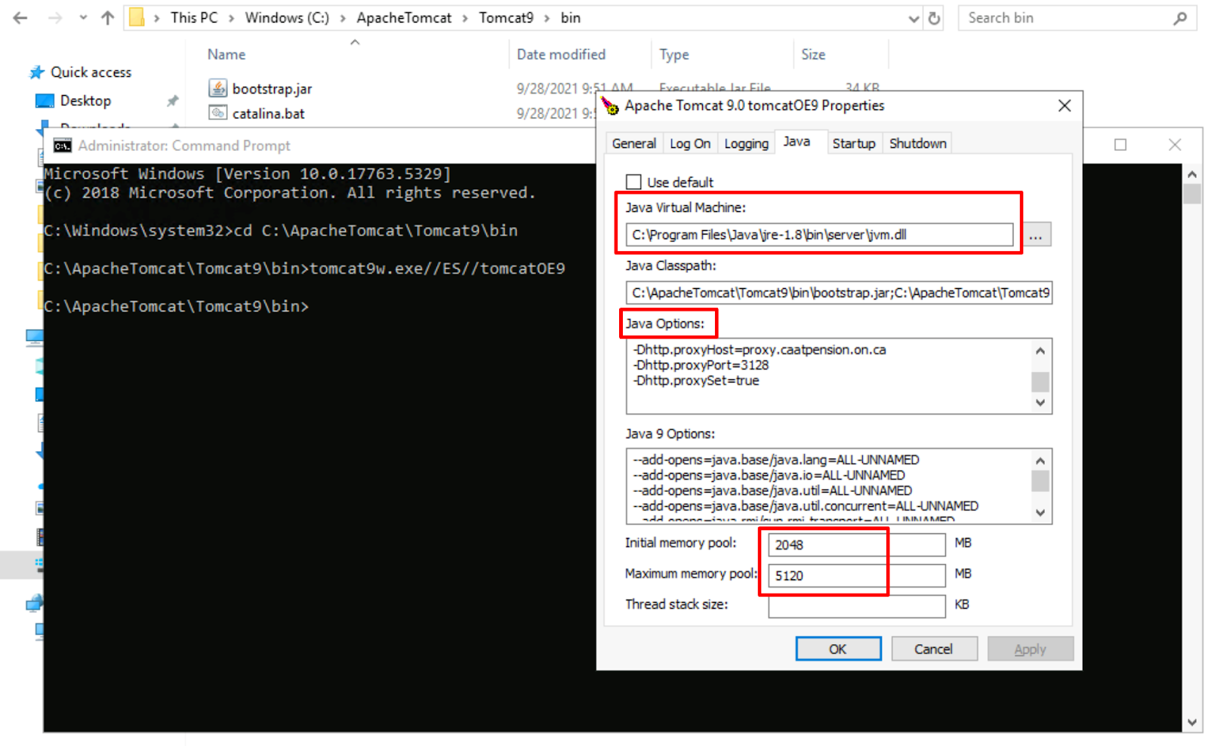Click the bootstrap.jar file icon
The image size is (1208, 746).
pos(217,88)
